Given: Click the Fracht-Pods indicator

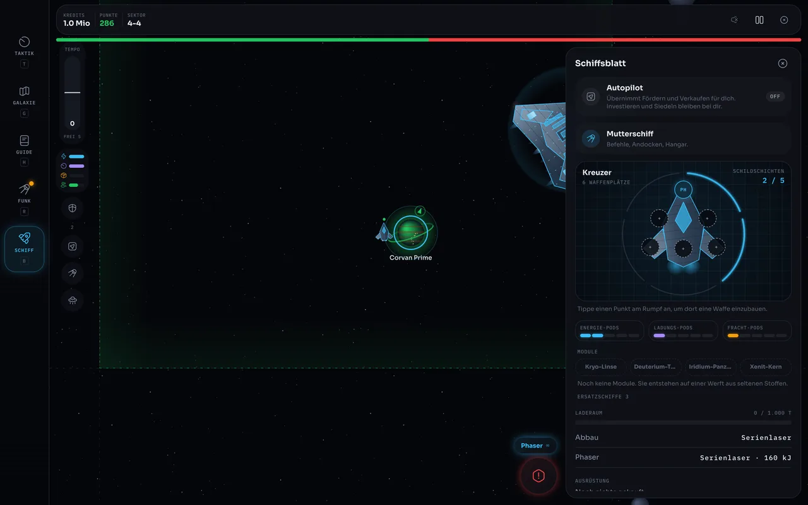Looking at the screenshot, I should (x=757, y=331).
